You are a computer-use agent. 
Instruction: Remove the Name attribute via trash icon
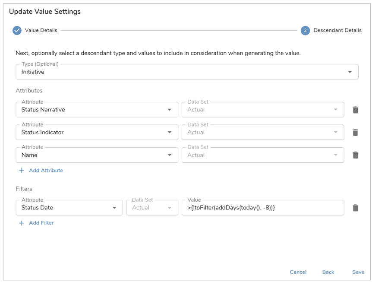pos(355,155)
